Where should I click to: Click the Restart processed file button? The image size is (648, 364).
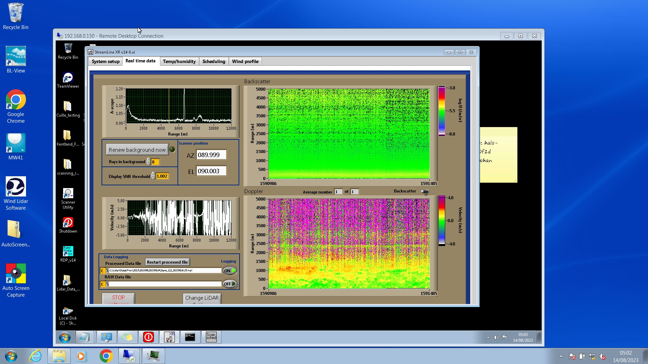pos(167,262)
